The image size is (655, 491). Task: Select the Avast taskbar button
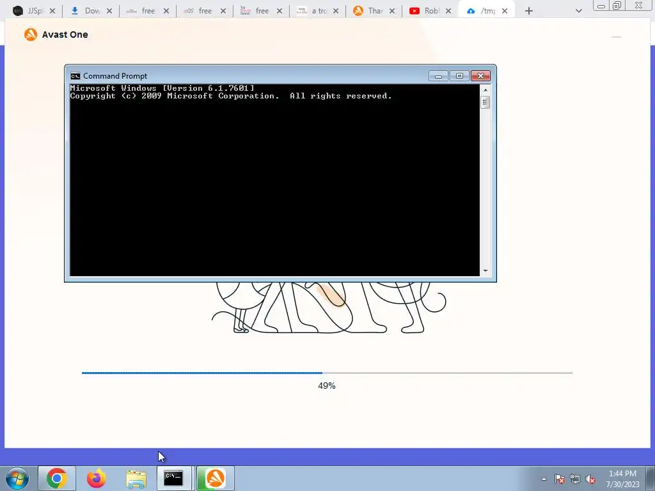click(215, 478)
